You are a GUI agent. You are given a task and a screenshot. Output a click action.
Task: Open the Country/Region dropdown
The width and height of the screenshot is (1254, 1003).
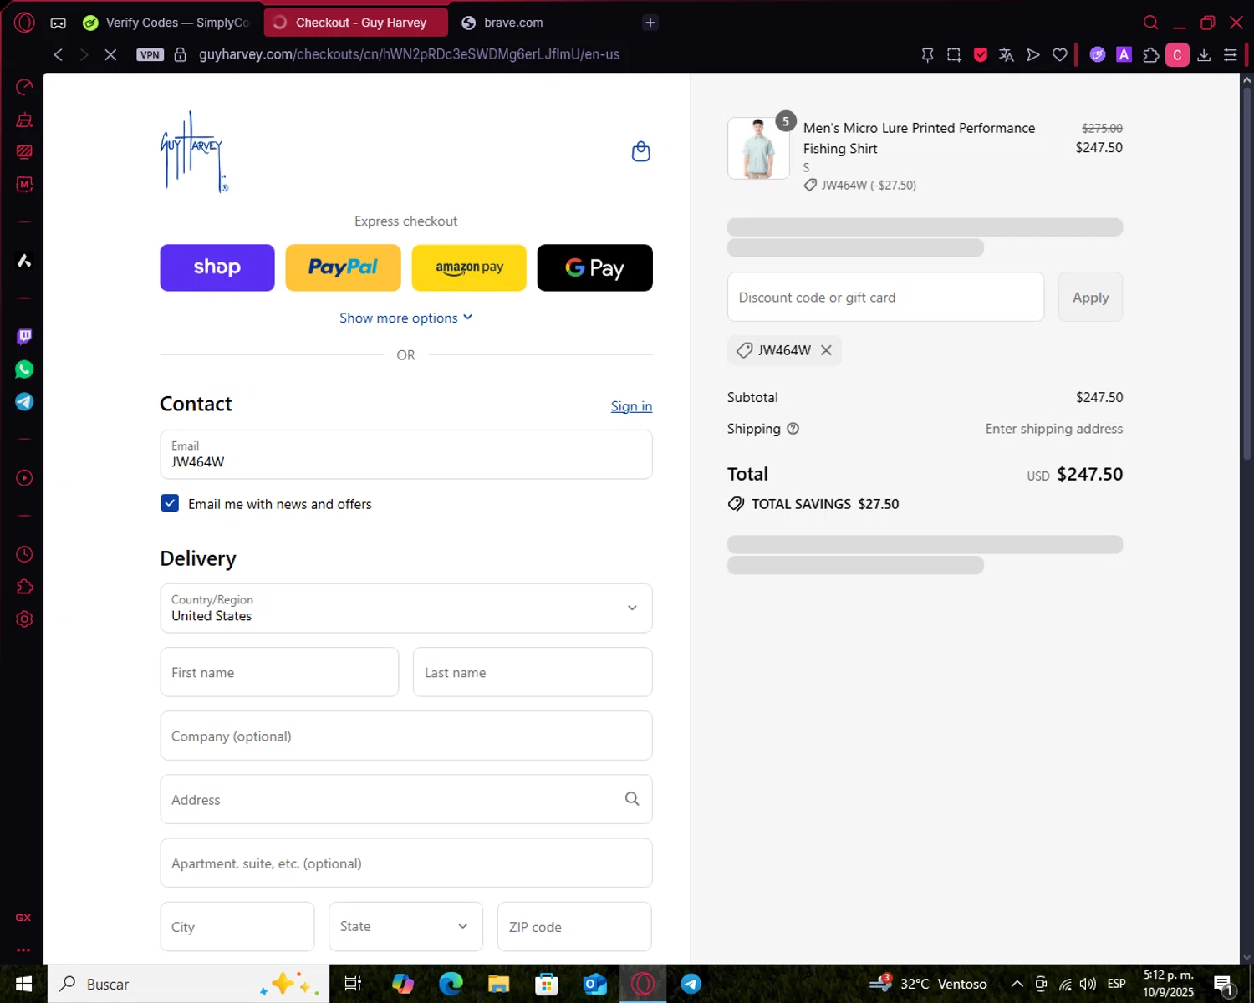[x=406, y=608]
